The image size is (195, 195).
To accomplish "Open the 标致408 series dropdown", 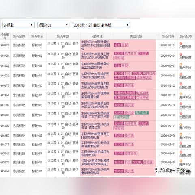I will tap(54, 25).
